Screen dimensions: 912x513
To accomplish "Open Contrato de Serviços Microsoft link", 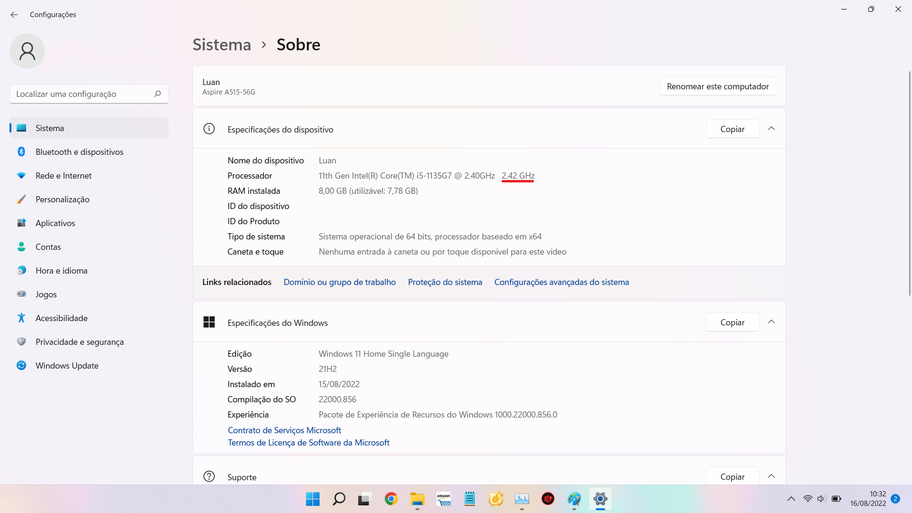I will pyautogui.click(x=285, y=430).
